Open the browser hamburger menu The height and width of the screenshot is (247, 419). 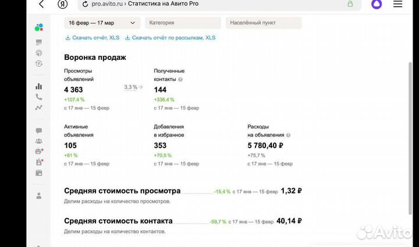pos(397,3)
